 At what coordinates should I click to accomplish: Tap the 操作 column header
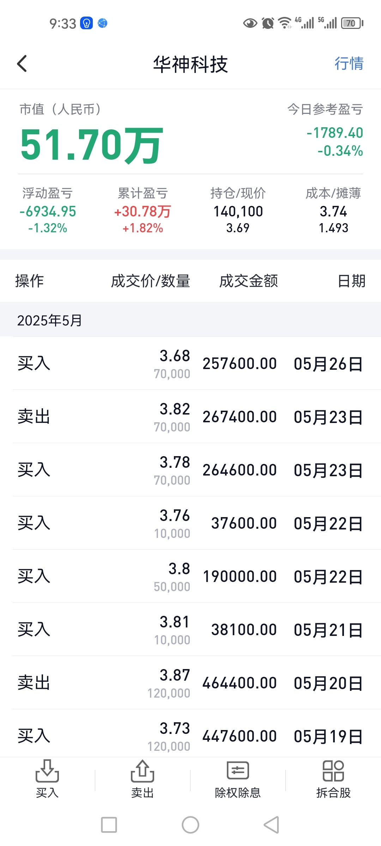pos(29,281)
